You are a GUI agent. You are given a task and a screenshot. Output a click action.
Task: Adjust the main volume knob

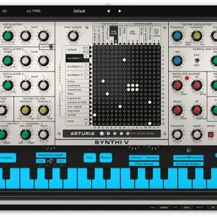(x=73, y=36)
